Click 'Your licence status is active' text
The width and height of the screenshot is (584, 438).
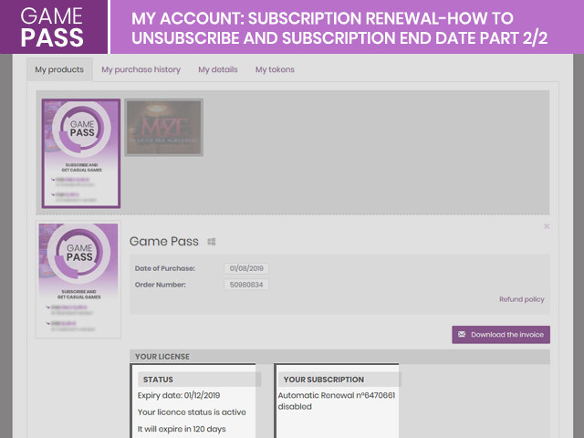tap(192, 412)
